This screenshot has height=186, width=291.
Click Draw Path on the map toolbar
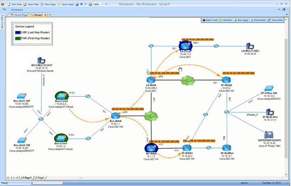(x=275, y=20)
